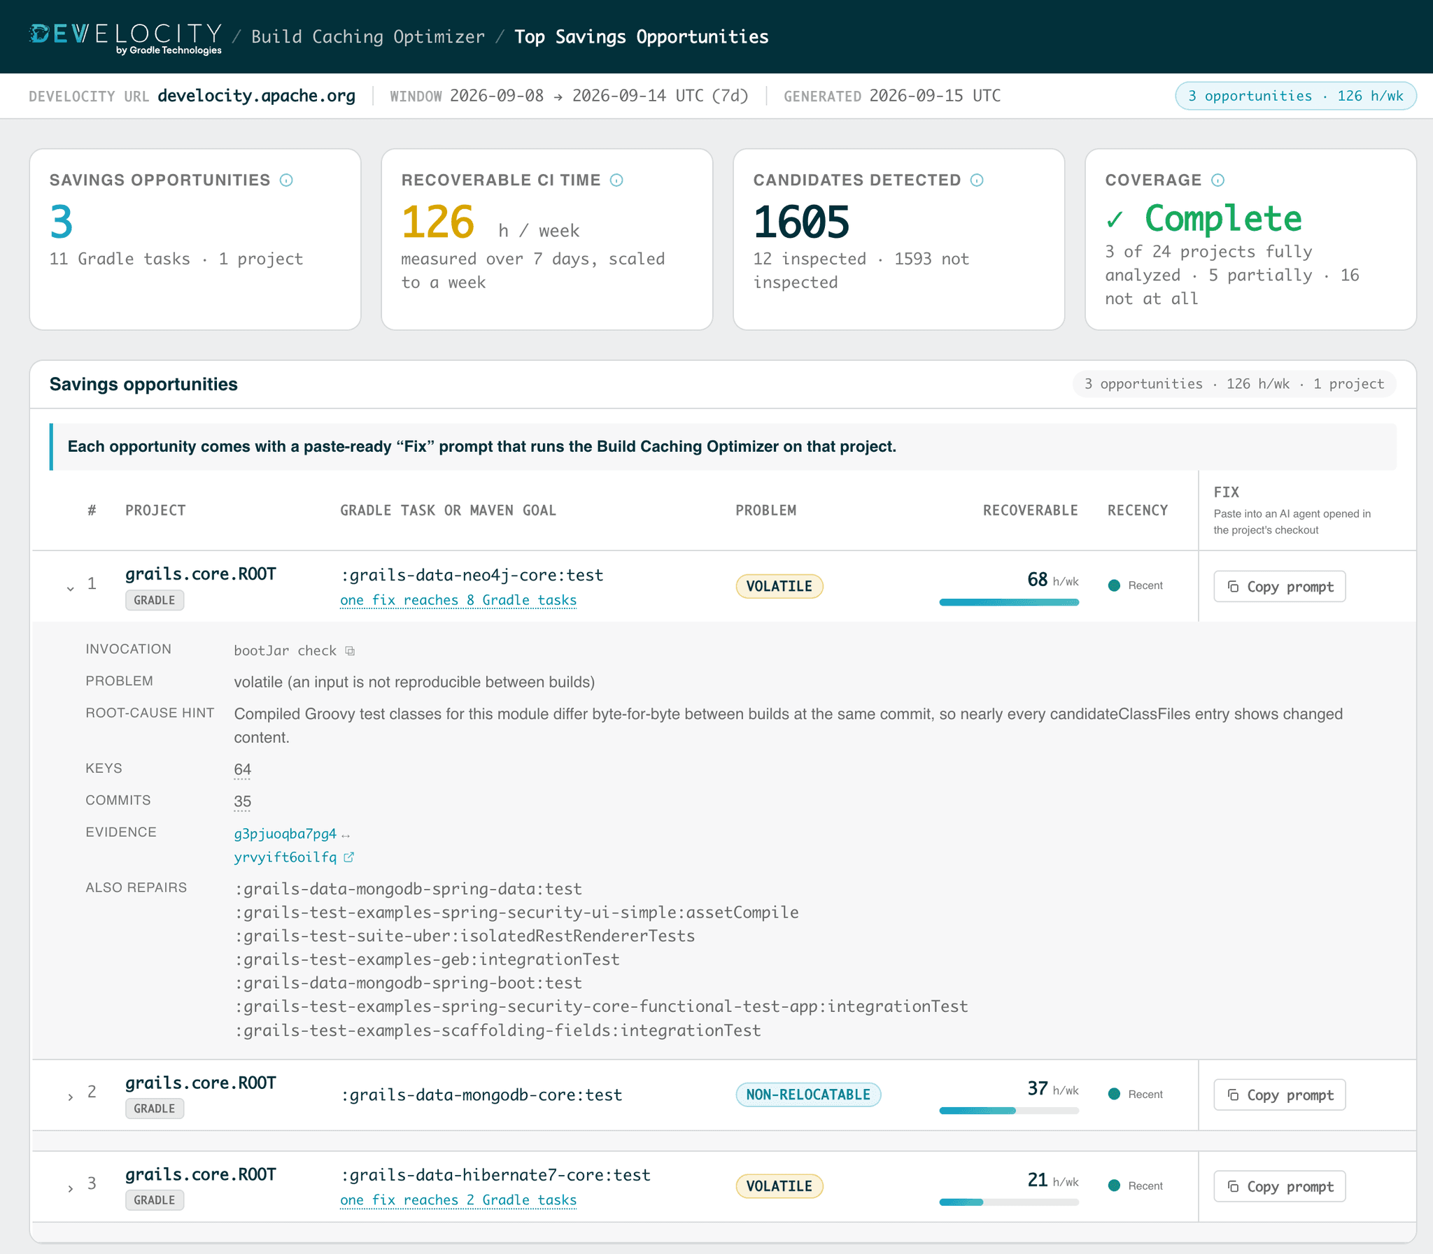Select ':grails-test-examples-geb:integrationTest' entry
Viewport: 1433px width, 1254px height.
coord(427,960)
